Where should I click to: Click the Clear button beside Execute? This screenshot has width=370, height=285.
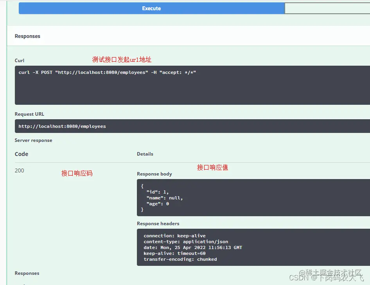point(327,8)
